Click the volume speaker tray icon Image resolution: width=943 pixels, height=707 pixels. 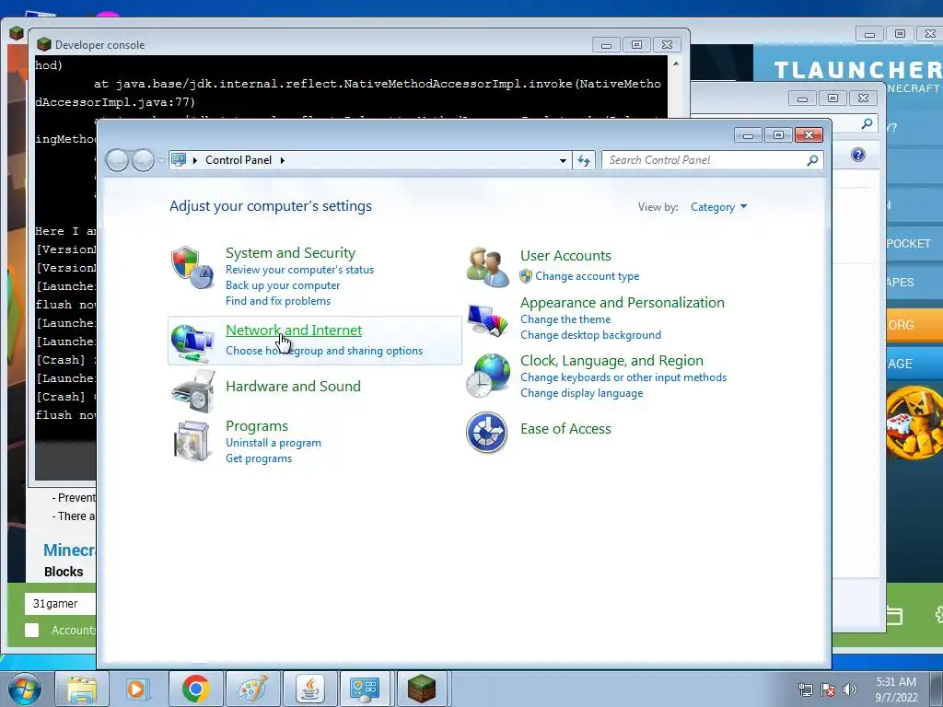(x=850, y=690)
